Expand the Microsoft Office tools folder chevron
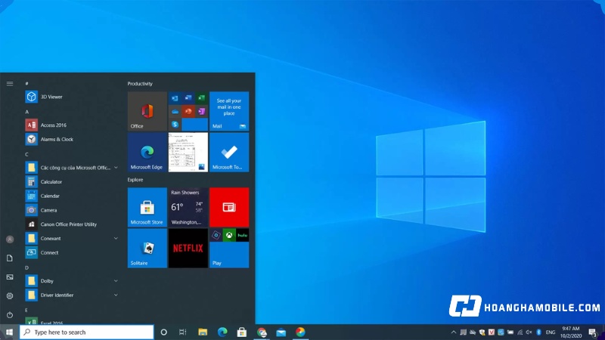The height and width of the screenshot is (340, 605). (x=116, y=168)
